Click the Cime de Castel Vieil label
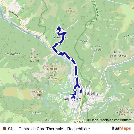This screenshot has width=134, height=134. (52, 74)
